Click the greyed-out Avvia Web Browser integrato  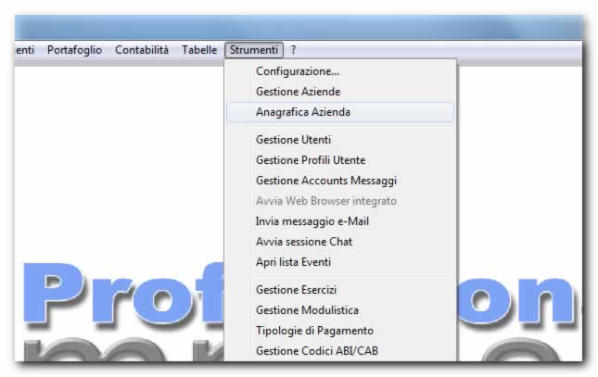pyautogui.click(x=325, y=201)
